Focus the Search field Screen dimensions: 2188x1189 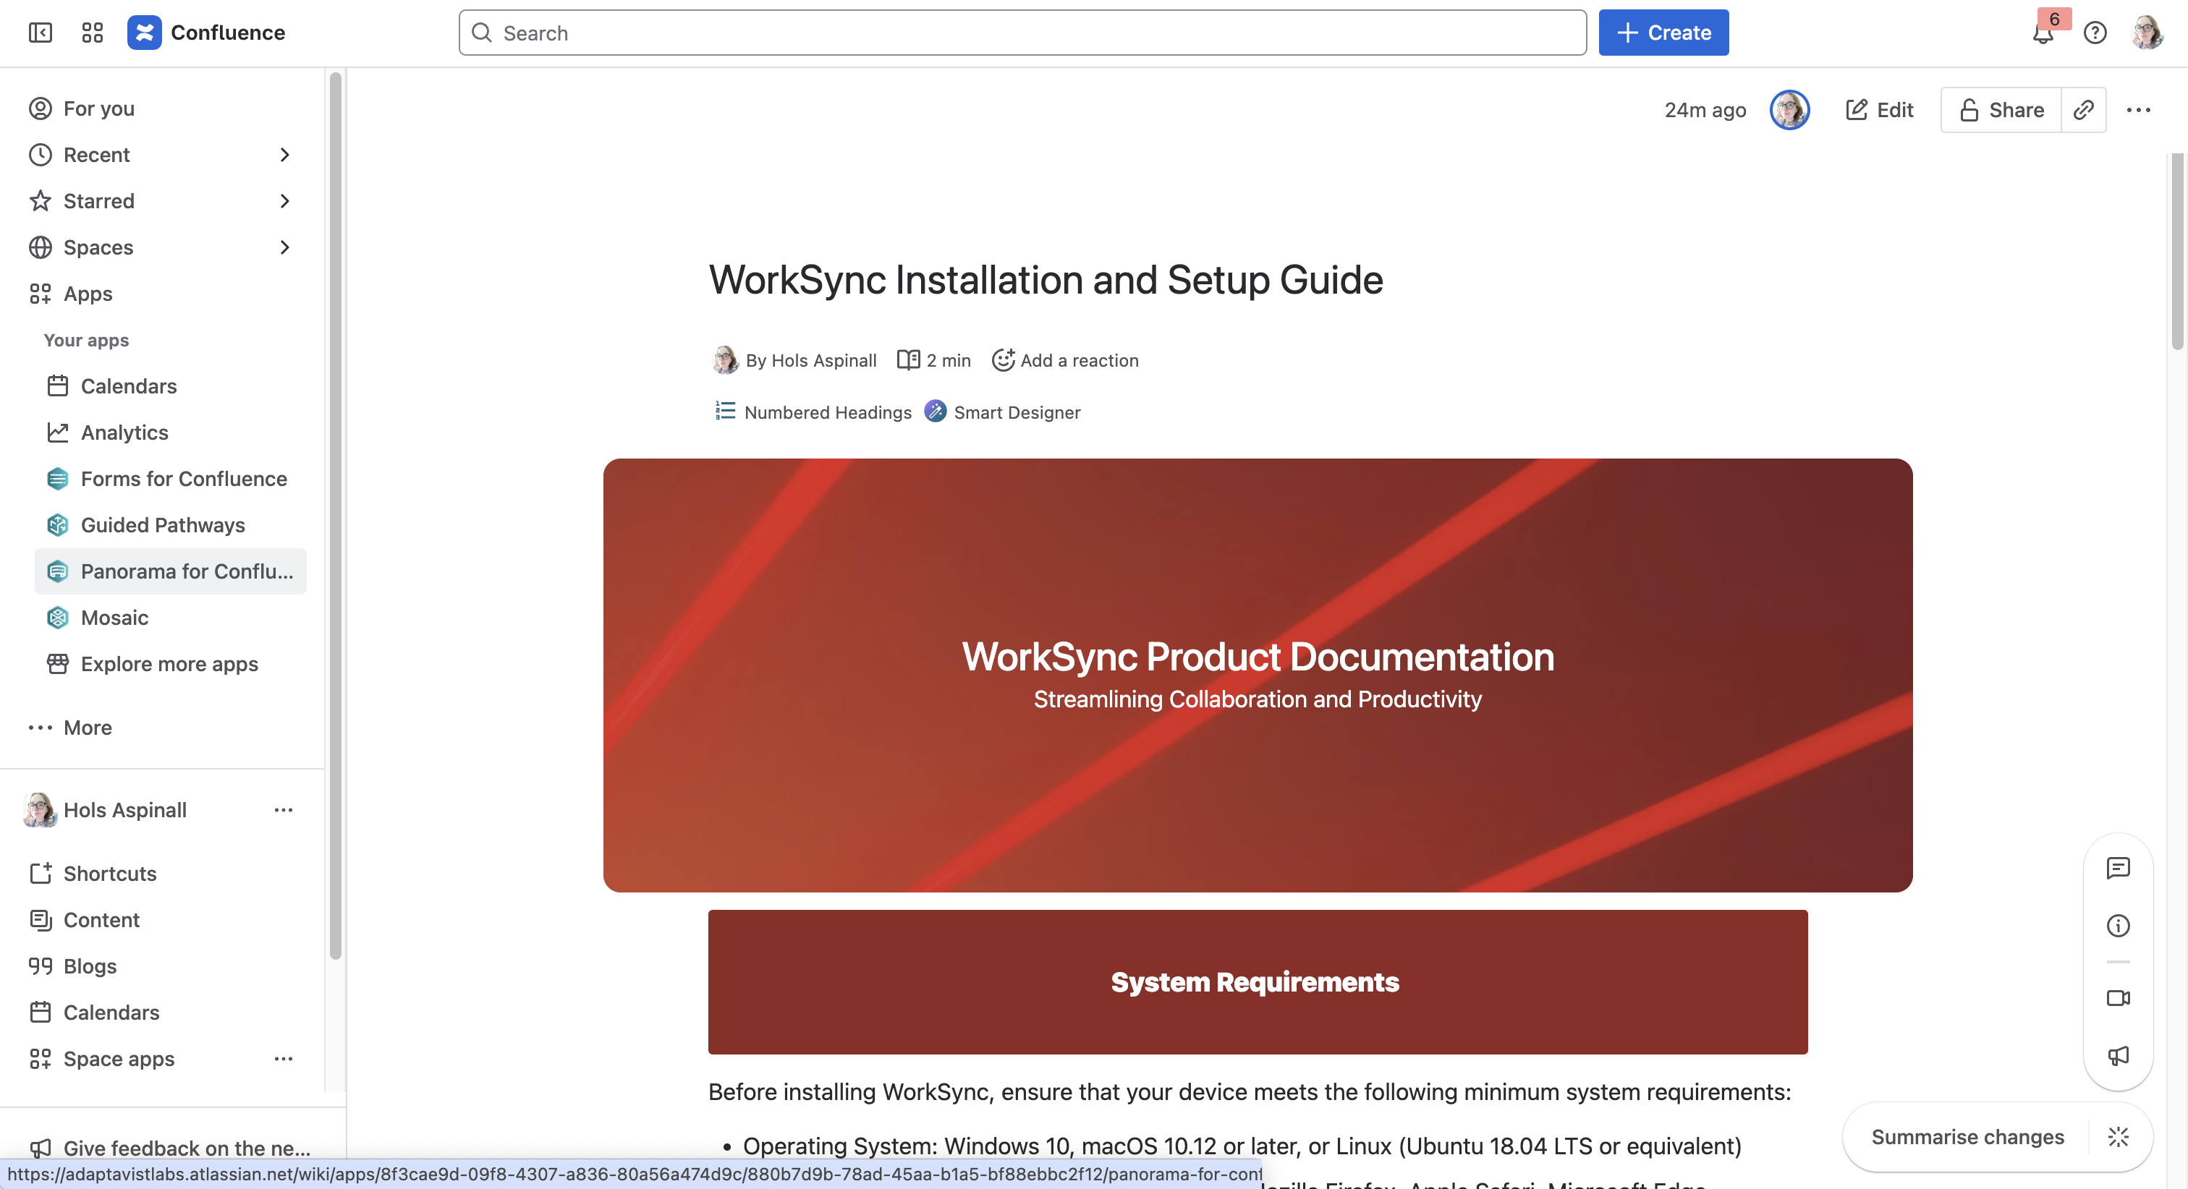point(1022,33)
